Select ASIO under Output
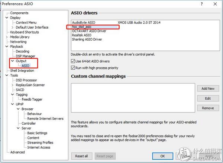The image size is (223, 163). pos(25,66)
